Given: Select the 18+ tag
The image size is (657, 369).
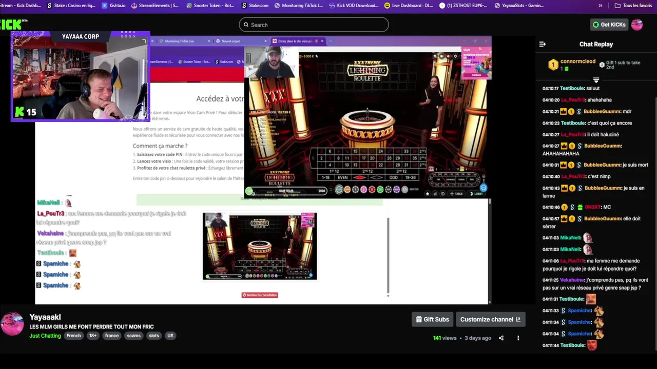Looking at the screenshot, I should [x=92, y=336].
